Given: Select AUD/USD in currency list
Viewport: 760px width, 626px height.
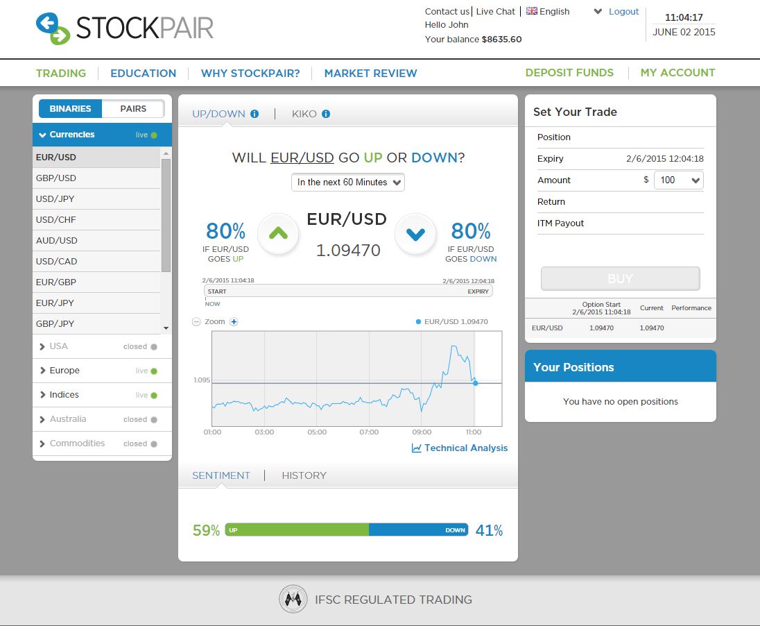Looking at the screenshot, I should [96, 241].
